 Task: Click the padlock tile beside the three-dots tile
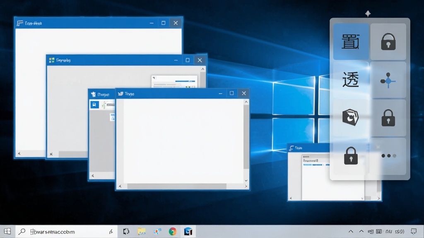pyautogui.click(x=351, y=156)
